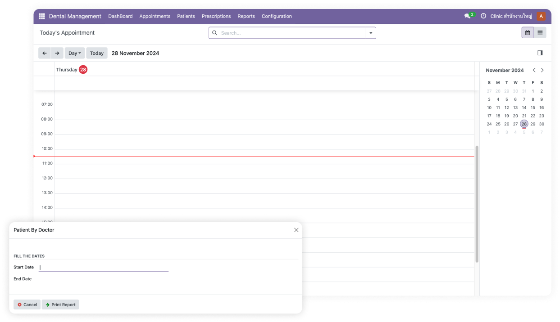The width and height of the screenshot is (560, 322).
Task: Open the Appointments menu
Action: pos(155,16)
